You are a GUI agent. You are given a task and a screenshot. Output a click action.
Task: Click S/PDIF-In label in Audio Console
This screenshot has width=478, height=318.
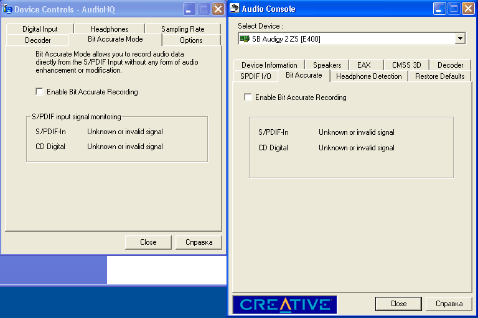273,132
